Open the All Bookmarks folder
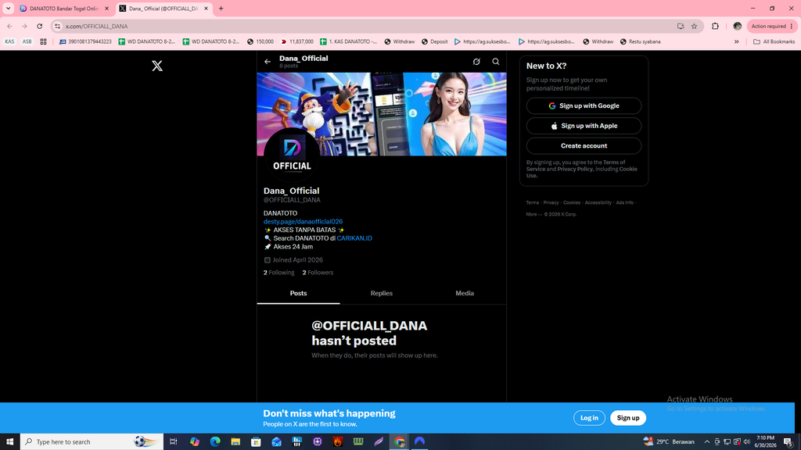The width and height of the screenshot is (801, 450). click(774, 42)
